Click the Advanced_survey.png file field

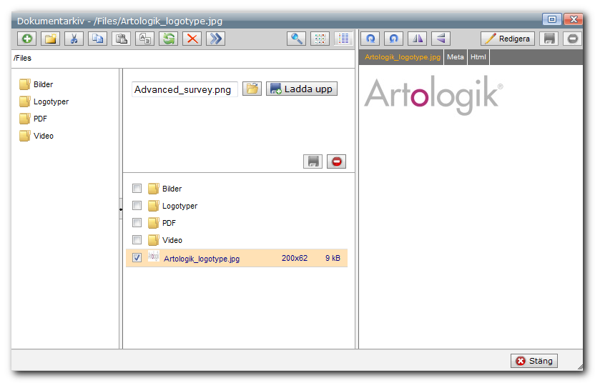coord(185,89)
